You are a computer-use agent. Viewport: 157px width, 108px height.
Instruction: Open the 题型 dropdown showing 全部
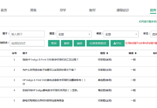(74, 34)
